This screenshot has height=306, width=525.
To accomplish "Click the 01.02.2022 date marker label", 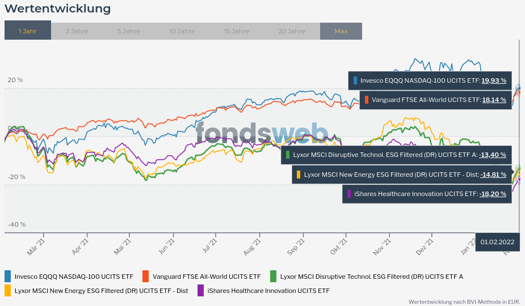I will coord(497,242).
